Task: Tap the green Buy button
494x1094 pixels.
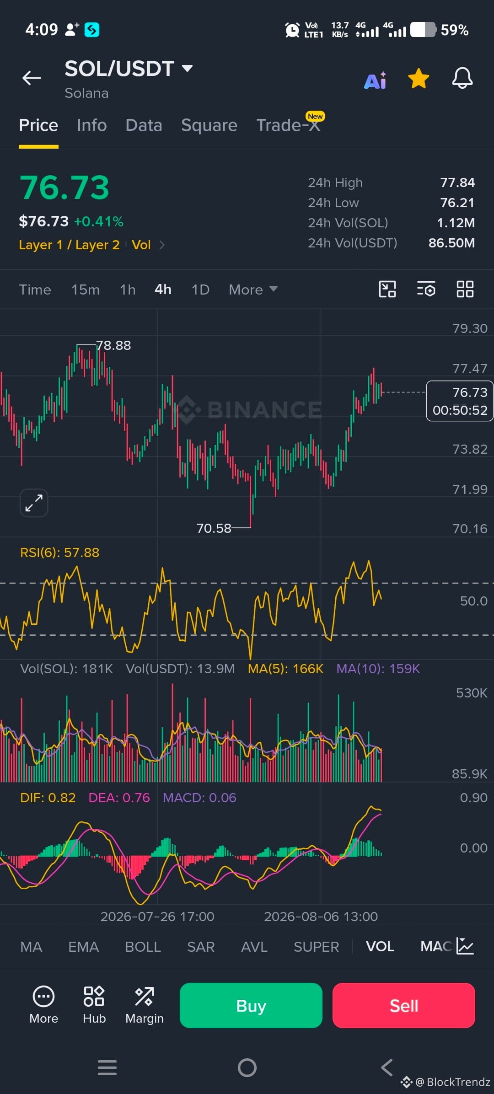Action: tap(251, 1005)
